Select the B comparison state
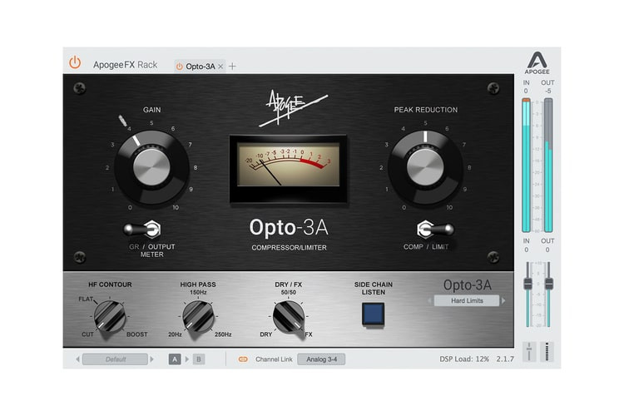Viewport: 624px width, 416px height. point(198,359)
